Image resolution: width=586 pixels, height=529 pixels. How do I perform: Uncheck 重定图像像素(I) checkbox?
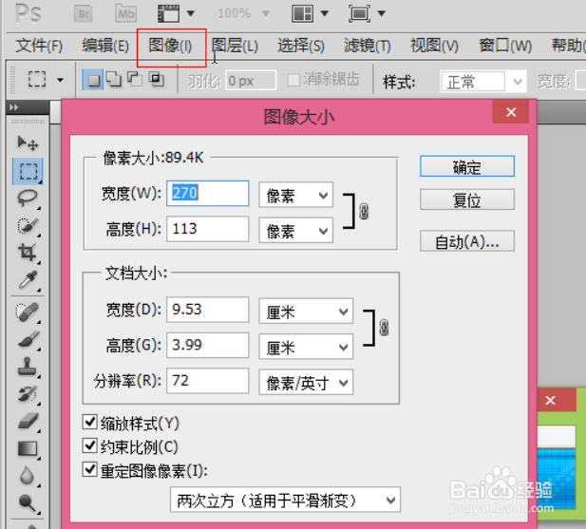point(89,469)
